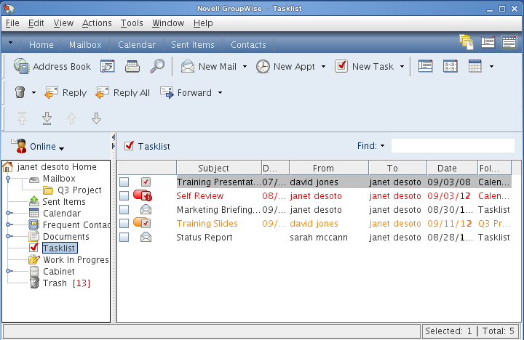This screenshot has height=340, width=524.
Task: Reply to the selected item
Action: pos(65,92)
